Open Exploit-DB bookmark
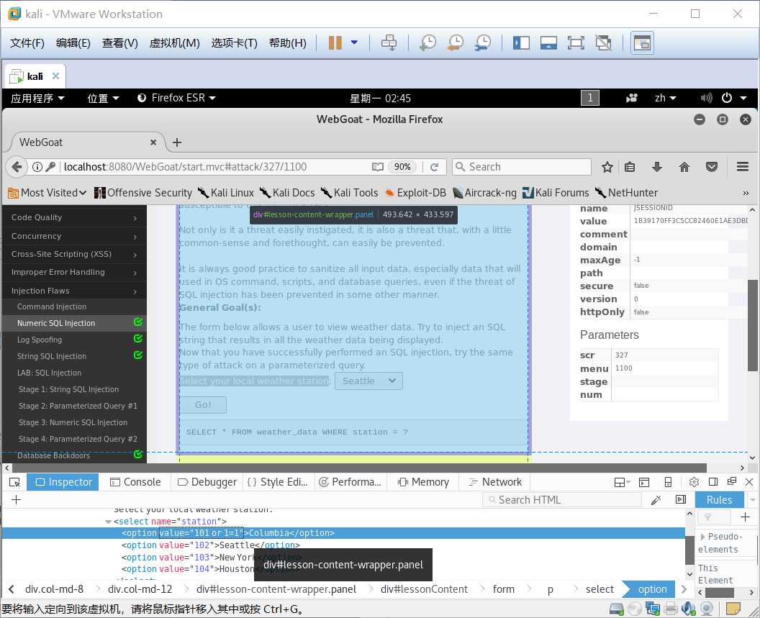The image size is (760, 618). point(415,193)
